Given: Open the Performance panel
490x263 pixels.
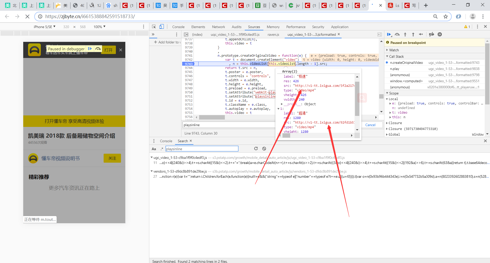Looking at the screenshot, I should click(x=296, y=27).
